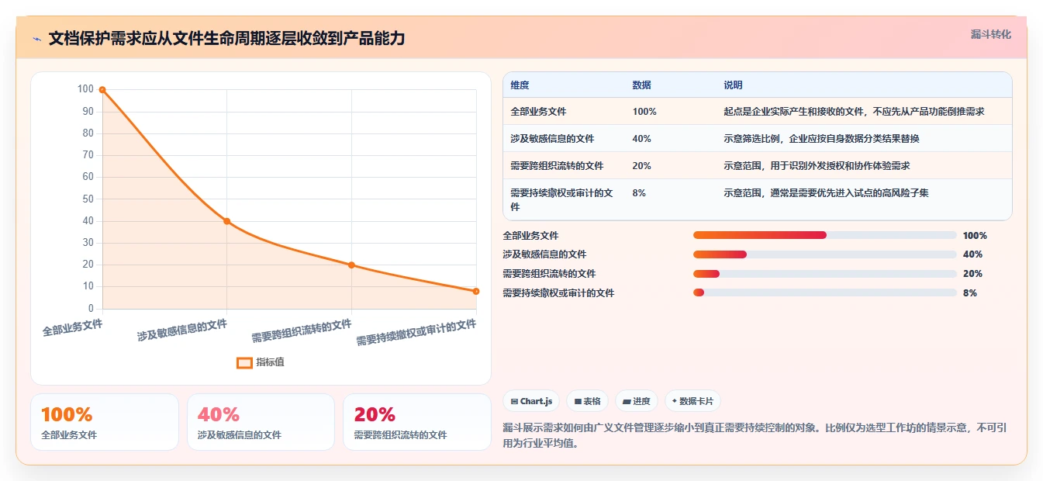Select table cell 需要跨组织流转的文件
Image resolution: width=1043 pixels, height=481 pixels.
(x=557, y=165)
